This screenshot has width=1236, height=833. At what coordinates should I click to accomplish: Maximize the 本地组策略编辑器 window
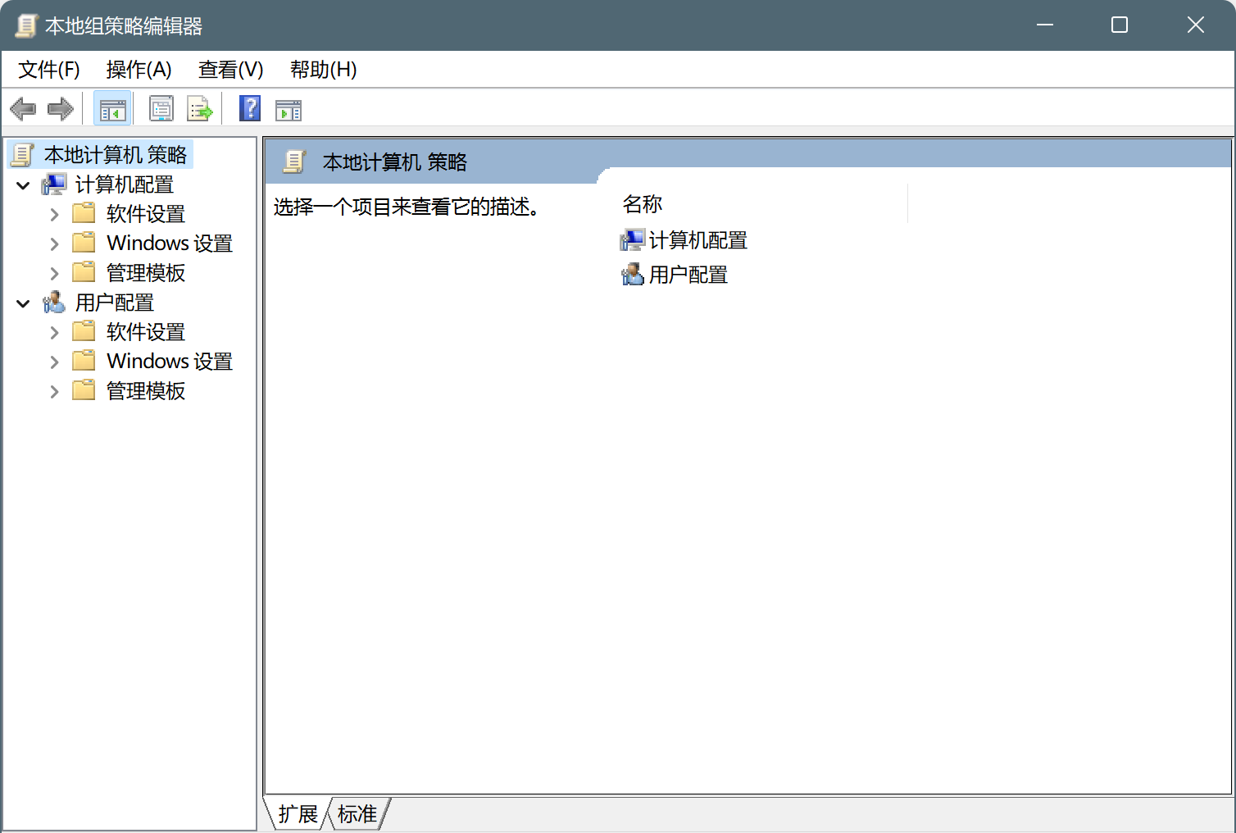[x=1120, y=25]
